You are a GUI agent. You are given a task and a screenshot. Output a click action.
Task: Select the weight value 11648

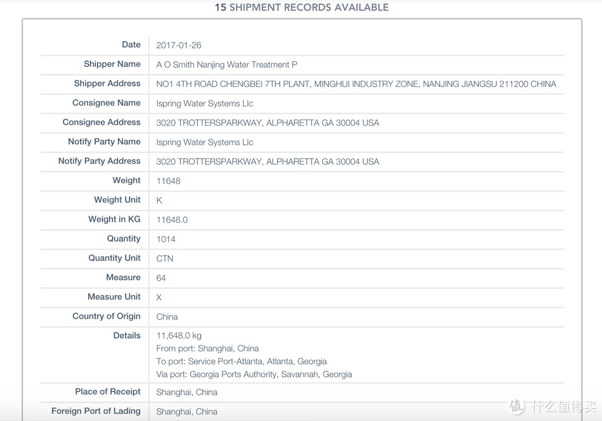click(168, 181)
